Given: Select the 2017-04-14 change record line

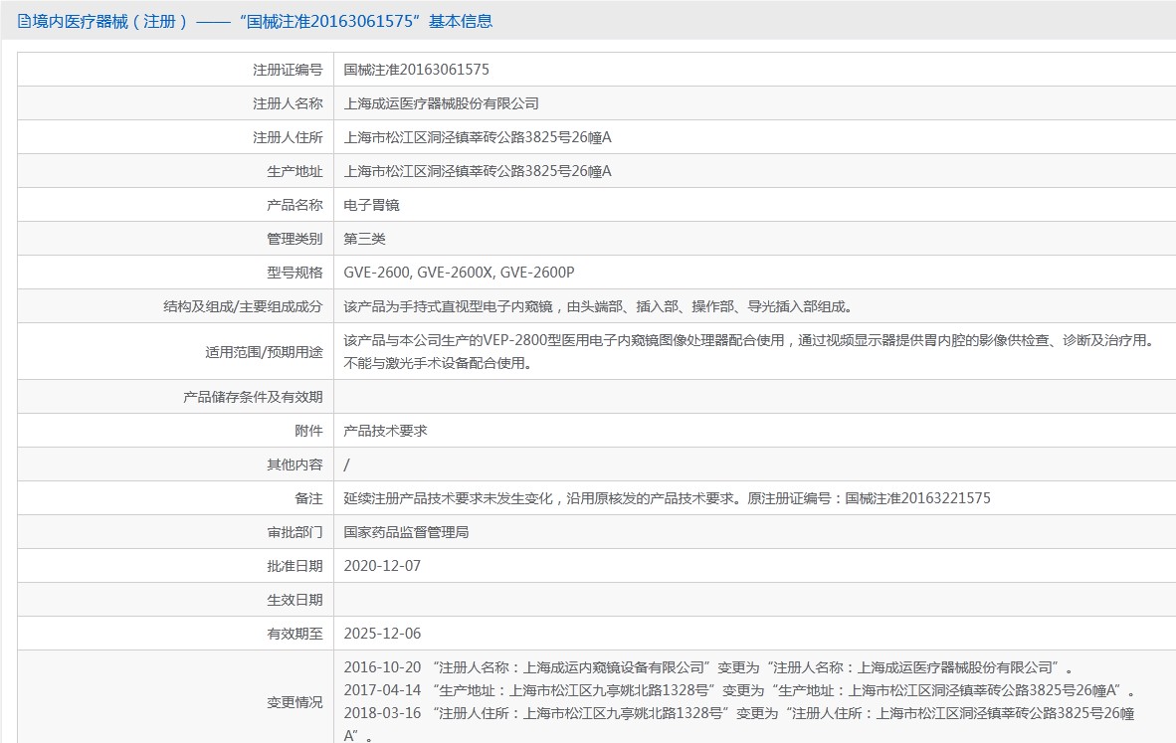Looking at the screenshot, I should coord(739,689).
